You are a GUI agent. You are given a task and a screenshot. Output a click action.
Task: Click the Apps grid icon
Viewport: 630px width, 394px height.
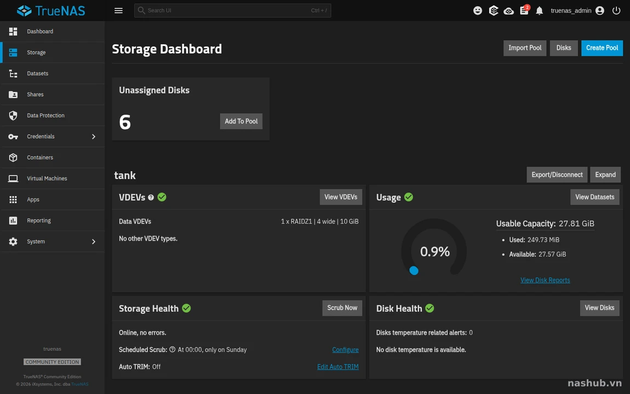pos(13,199)
